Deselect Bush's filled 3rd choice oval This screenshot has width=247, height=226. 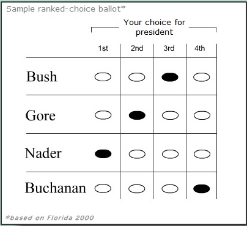[170, 77]
